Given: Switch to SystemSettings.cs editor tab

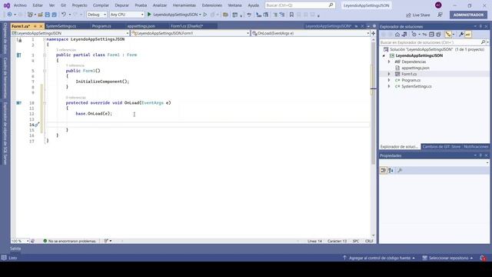Looking at the screenshot, I should click(x=61, y=26).
